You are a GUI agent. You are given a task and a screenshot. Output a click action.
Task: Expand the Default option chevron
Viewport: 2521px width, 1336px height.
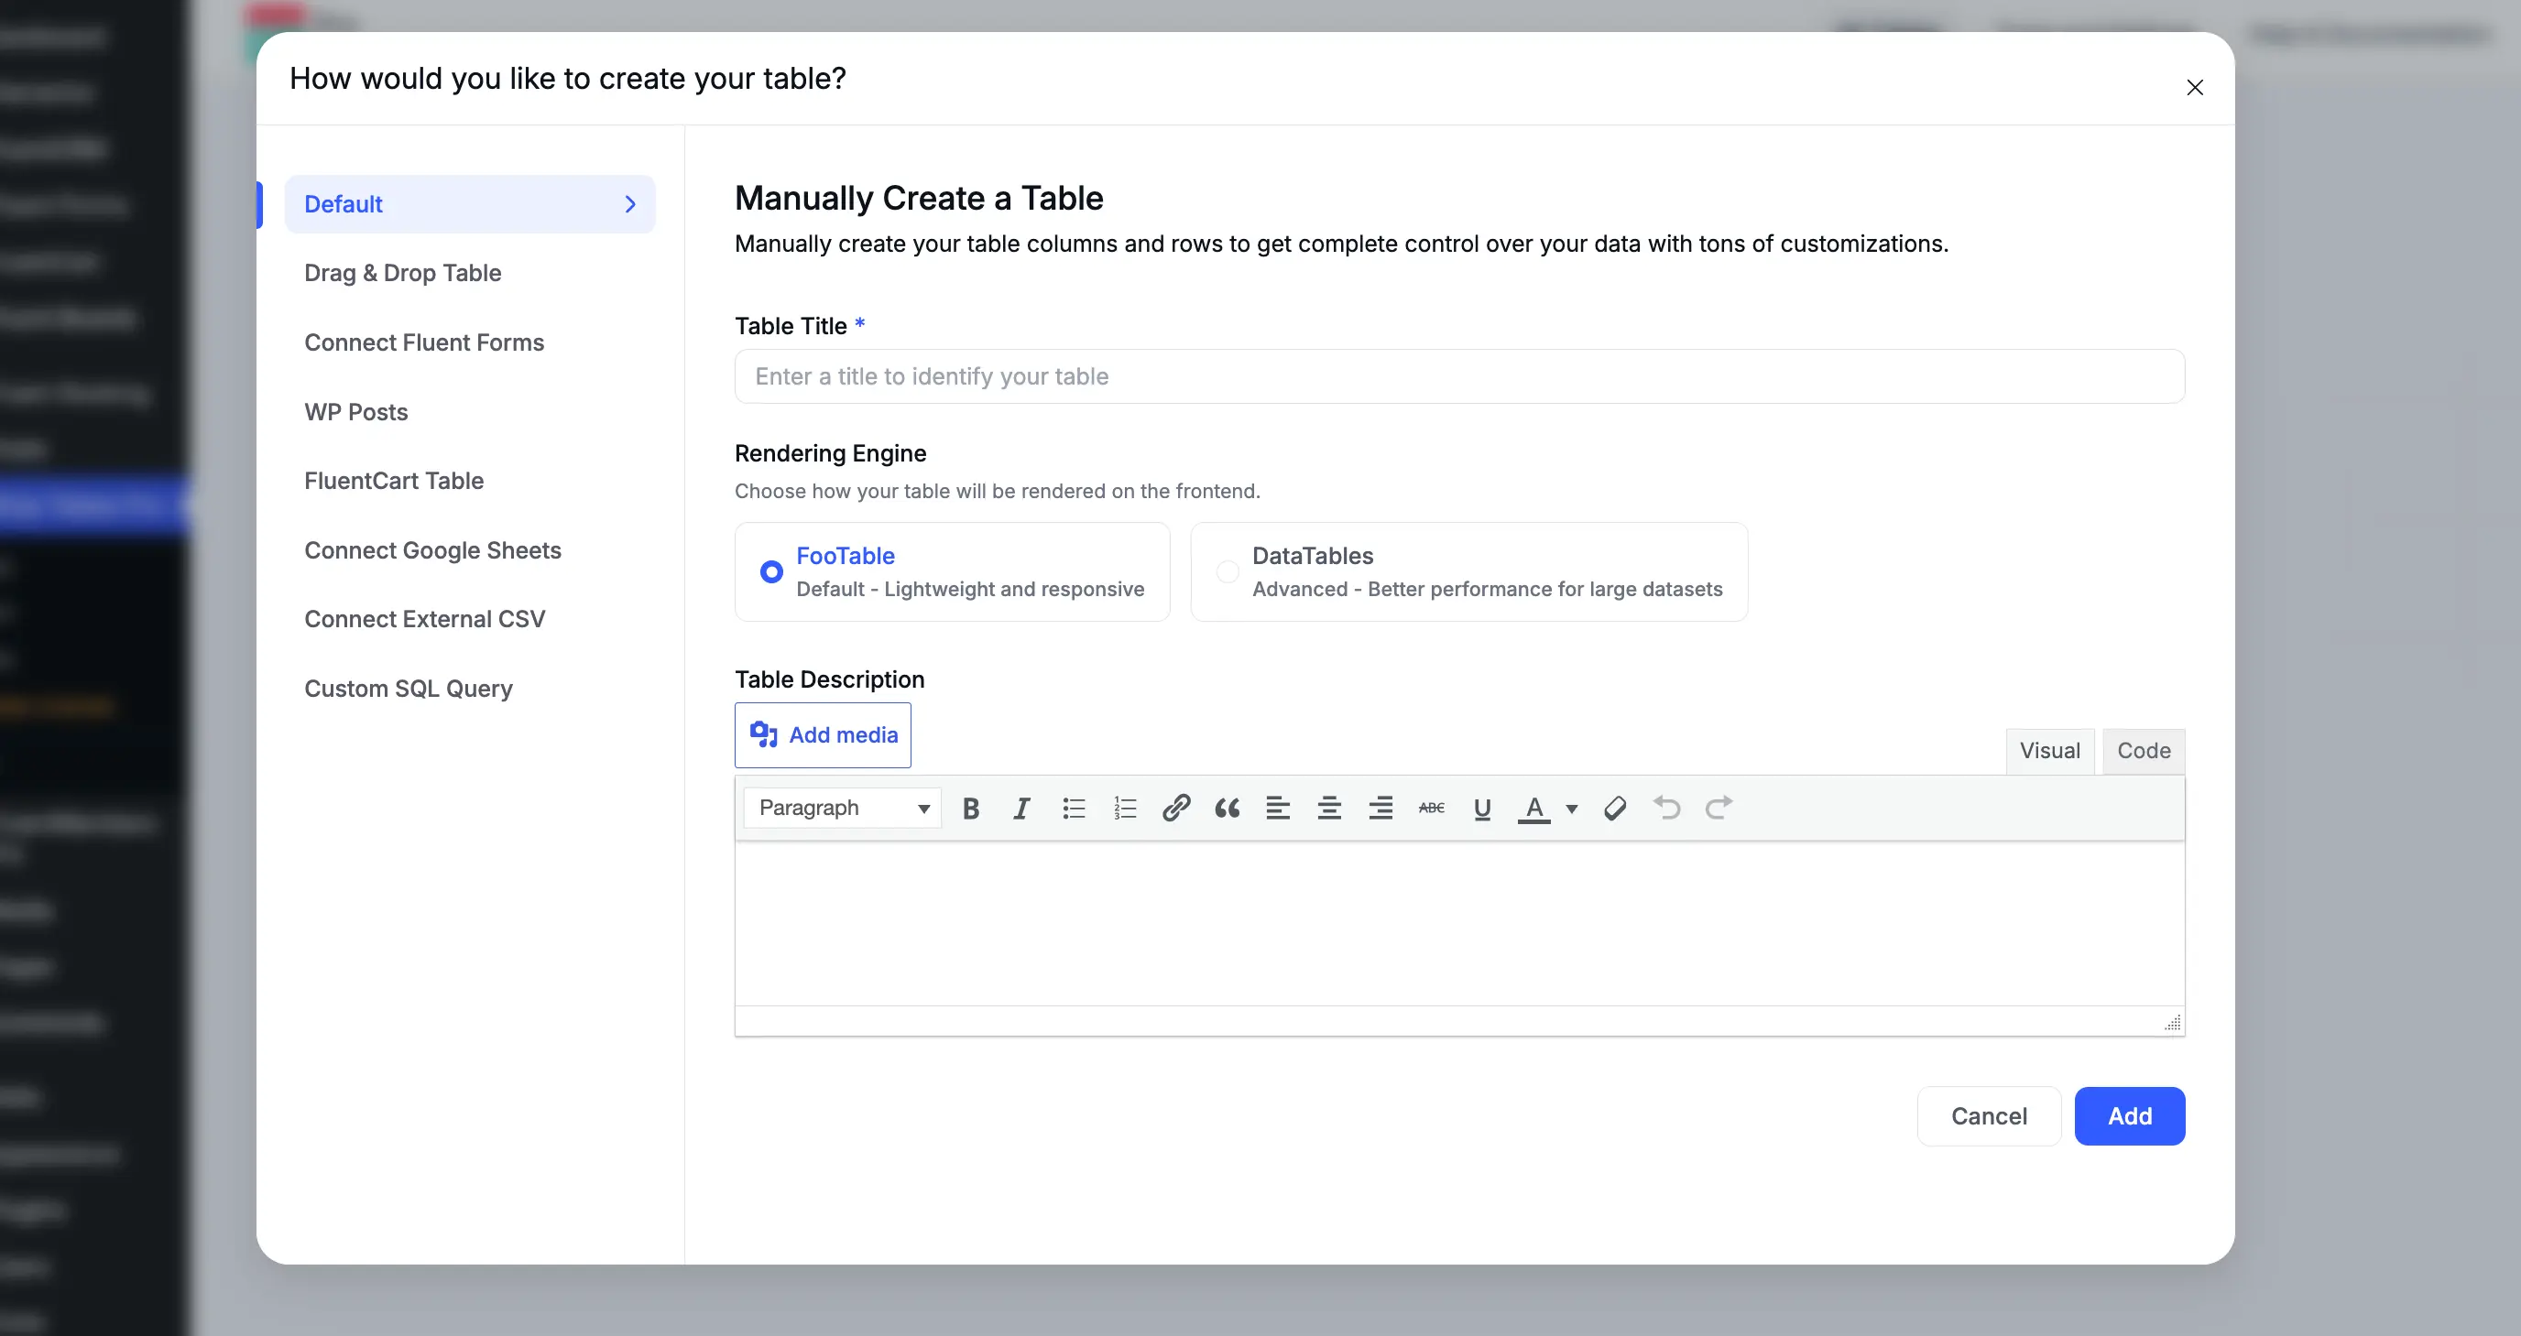coord(630,204)
